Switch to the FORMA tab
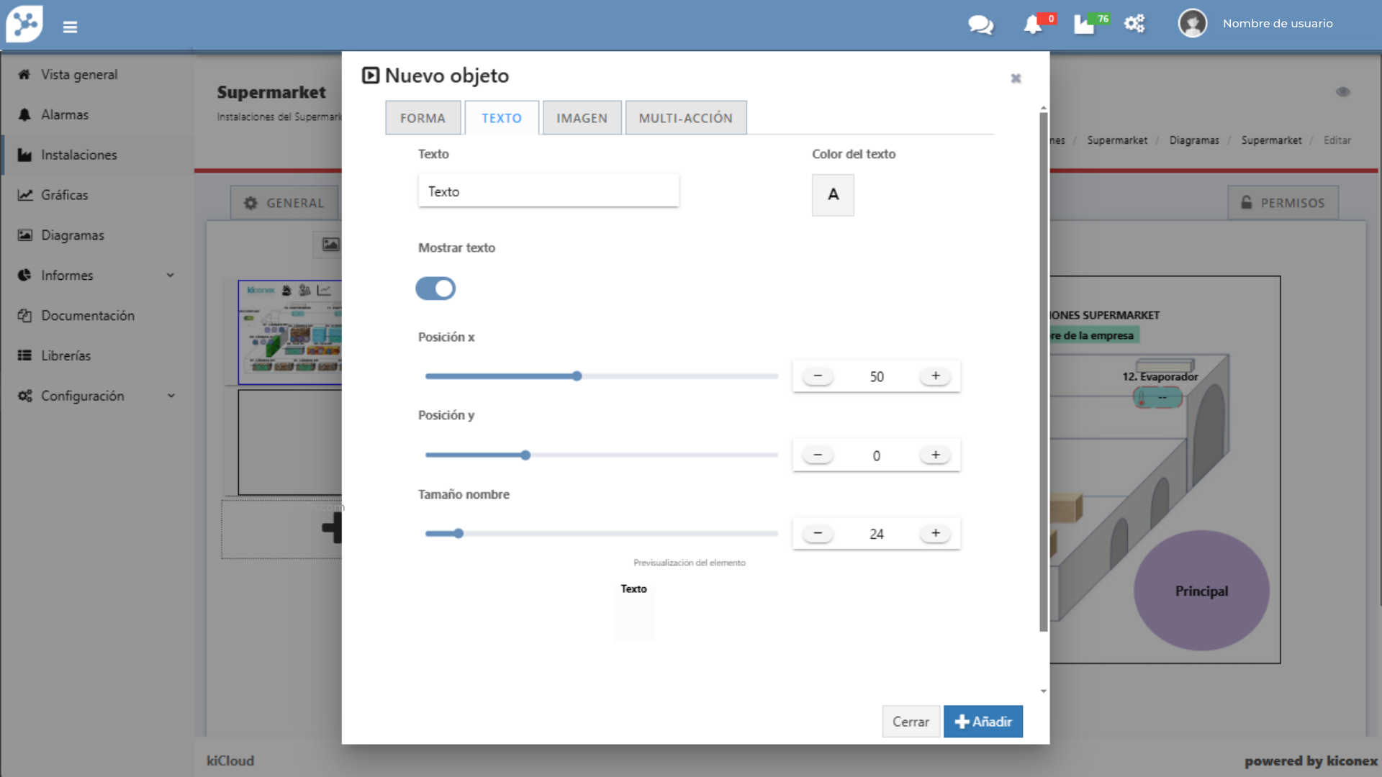 pos(423,118)
